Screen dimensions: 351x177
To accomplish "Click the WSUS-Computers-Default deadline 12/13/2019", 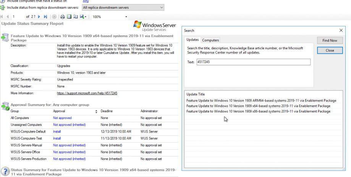I will [x=116, y=131].
